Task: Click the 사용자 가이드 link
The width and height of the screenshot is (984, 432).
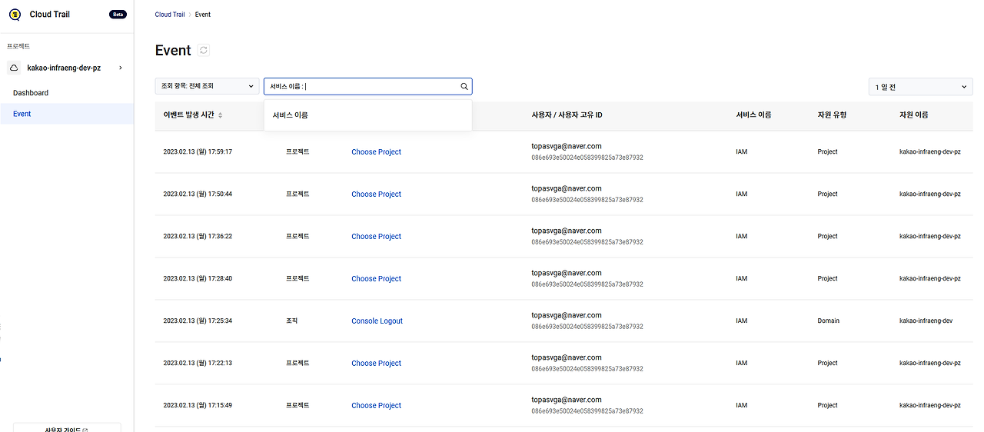Action: click(66, 429)
